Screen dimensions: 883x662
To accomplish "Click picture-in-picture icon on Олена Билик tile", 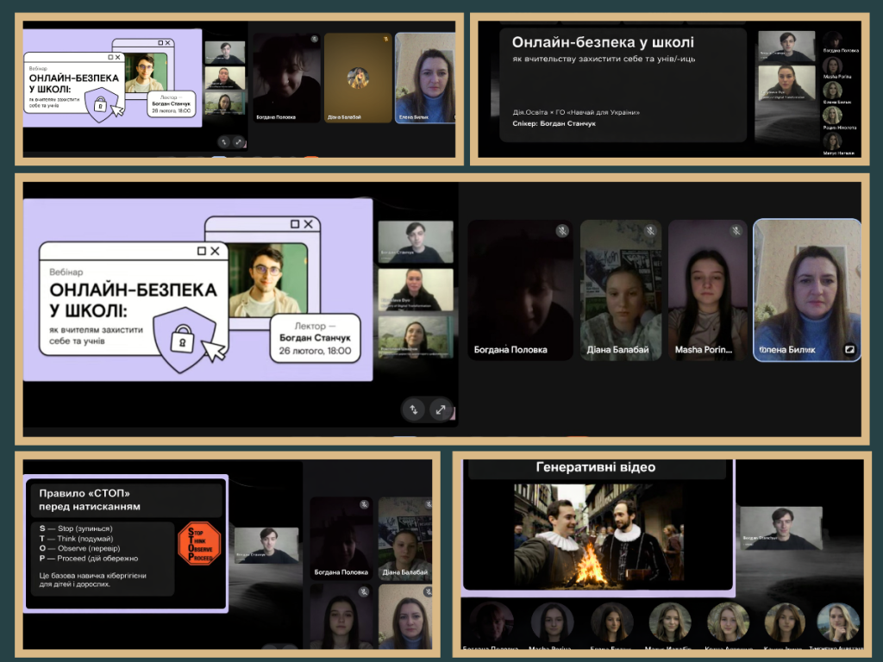I will click(x=849, y=350).
